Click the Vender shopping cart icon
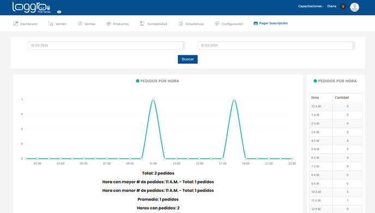The height and width of the screenshot is (213, 375). 51,23
